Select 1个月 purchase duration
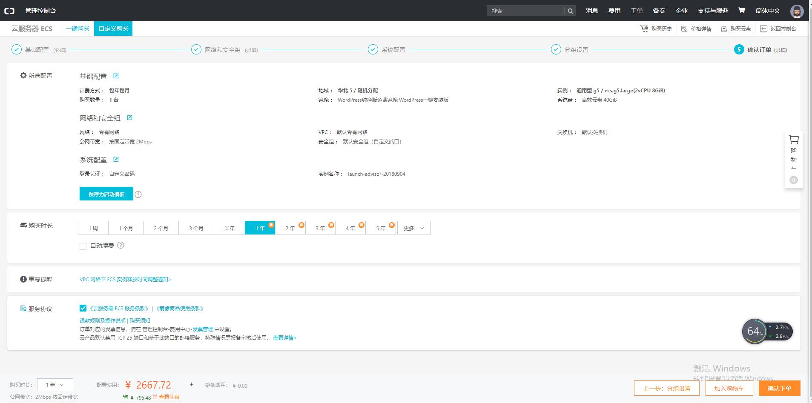The image size is (812, 403). [x=126, y=228]
